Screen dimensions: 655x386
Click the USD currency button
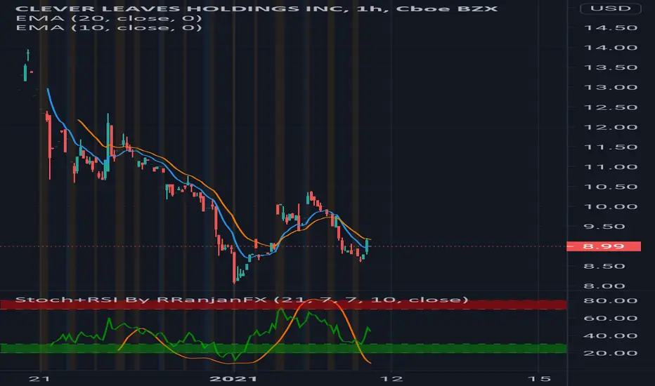point(610,8)
